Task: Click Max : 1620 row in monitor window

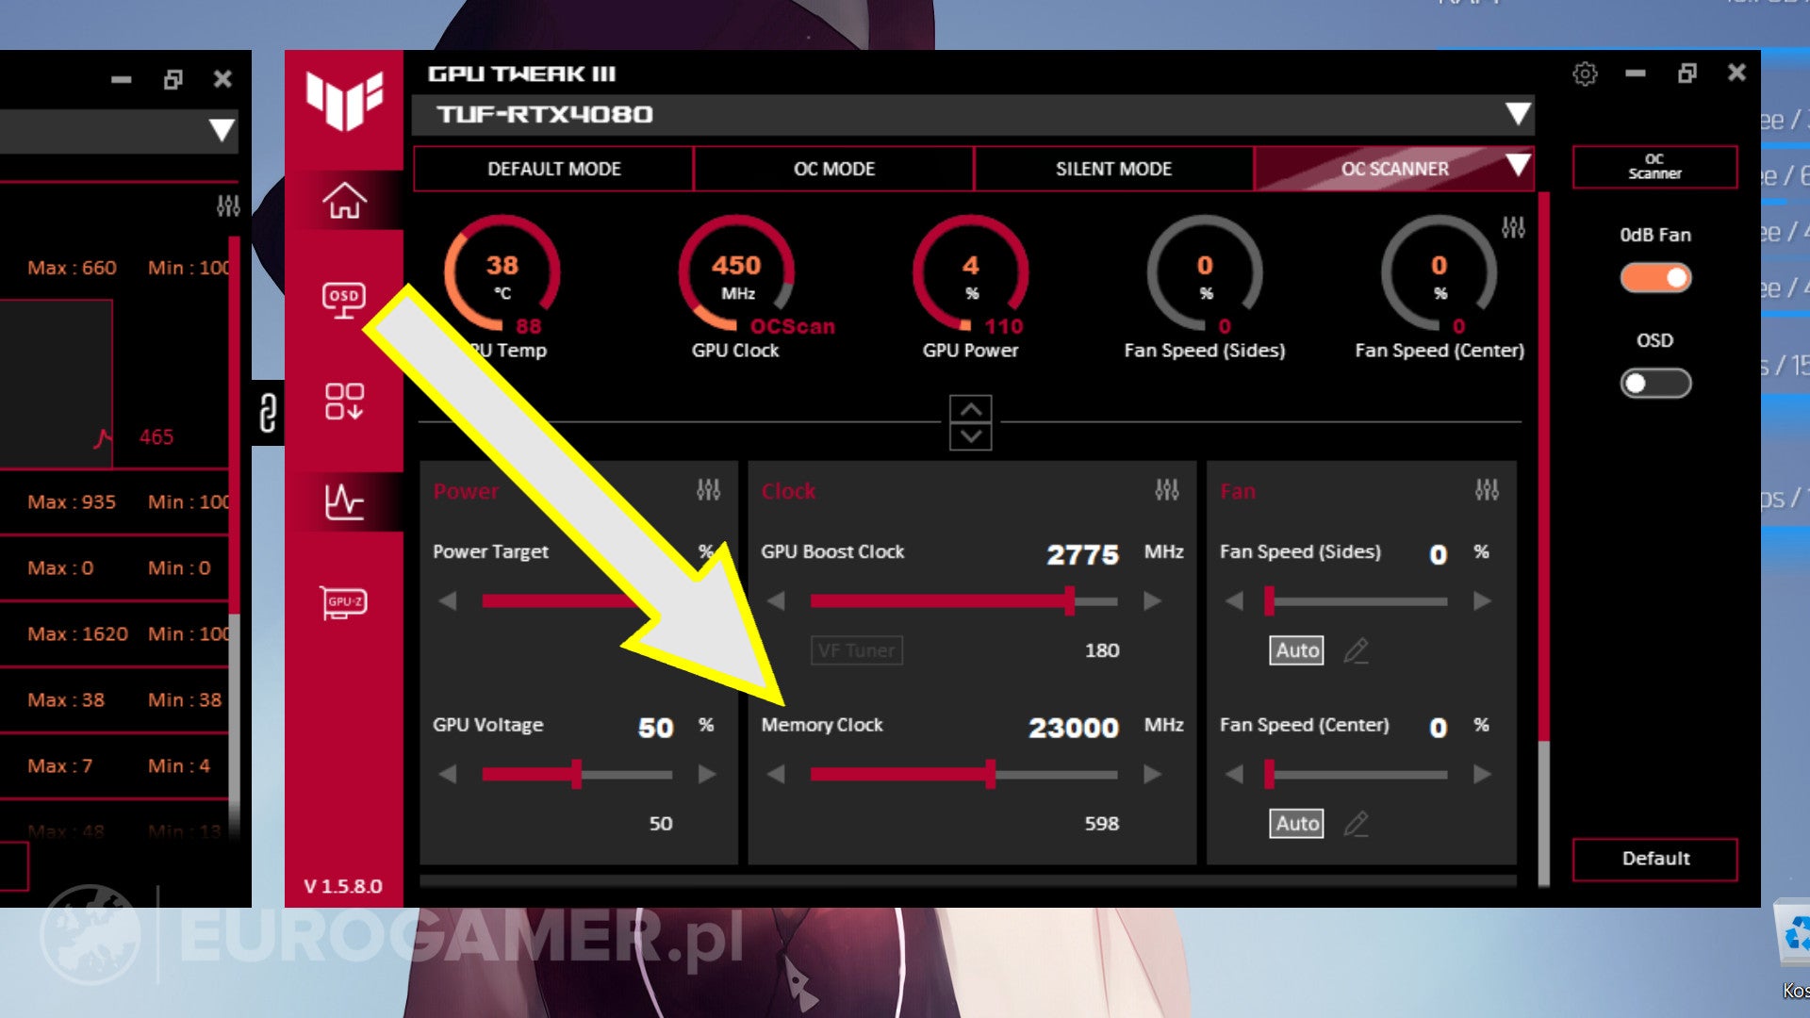Action: pos(114,634)
